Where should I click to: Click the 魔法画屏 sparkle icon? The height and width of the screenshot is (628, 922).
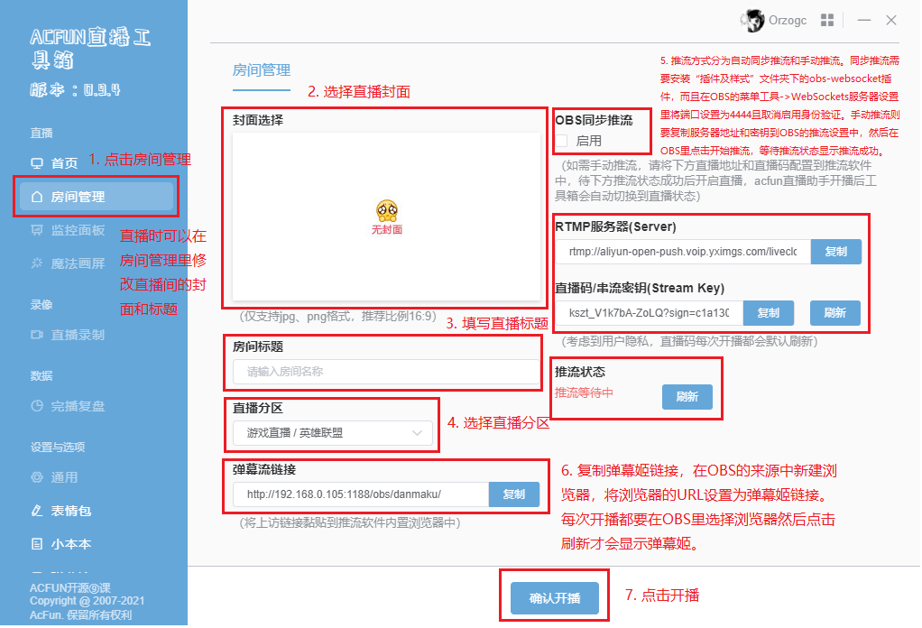coord(37,263)
